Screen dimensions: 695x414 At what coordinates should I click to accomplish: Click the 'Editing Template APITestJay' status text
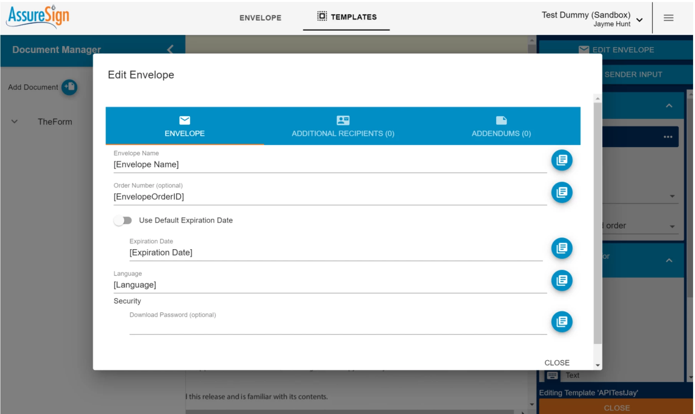click(588, 393)
